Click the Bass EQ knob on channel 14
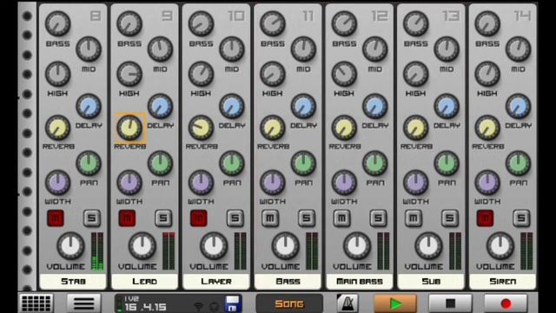 tap(487, 23)
